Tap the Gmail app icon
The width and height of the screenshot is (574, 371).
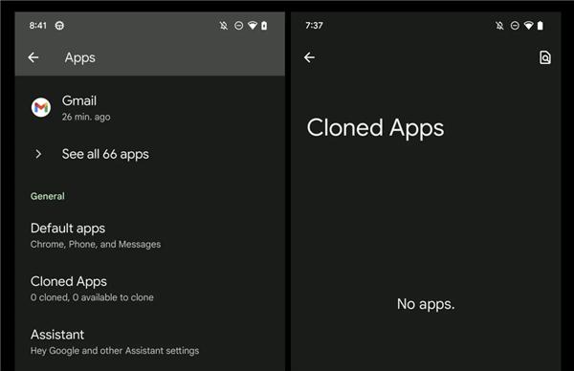pos(40,107)
